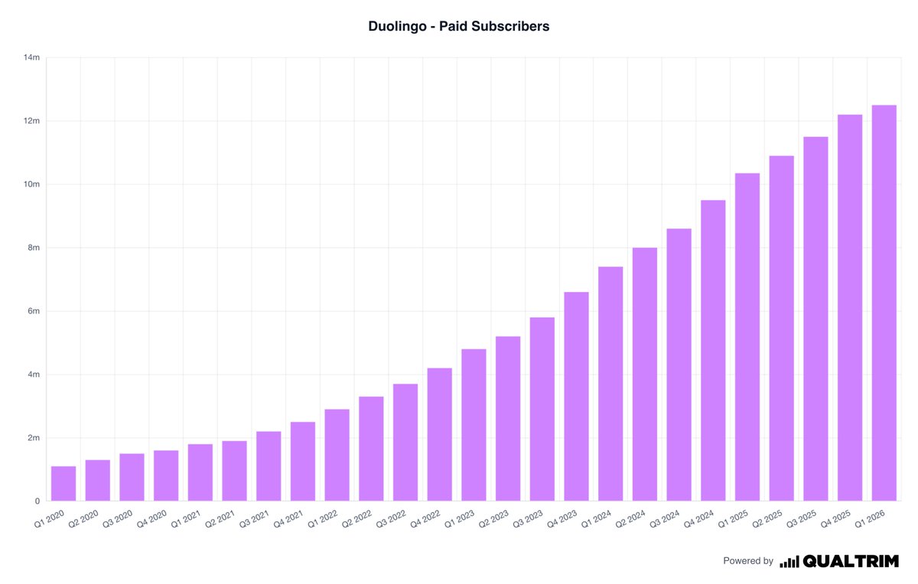Viewport: 918px width, 584px height.
Task: Select the Q2 2025 bar
Action: (x=782, y=329)
